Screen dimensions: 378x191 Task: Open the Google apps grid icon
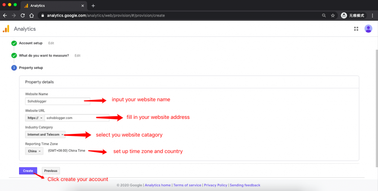[356, 29]
